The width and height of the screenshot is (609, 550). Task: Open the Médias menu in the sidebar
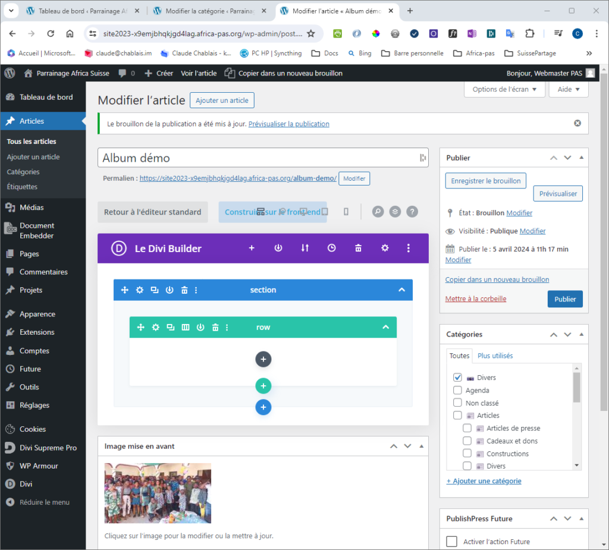click(x=32, y=208)
